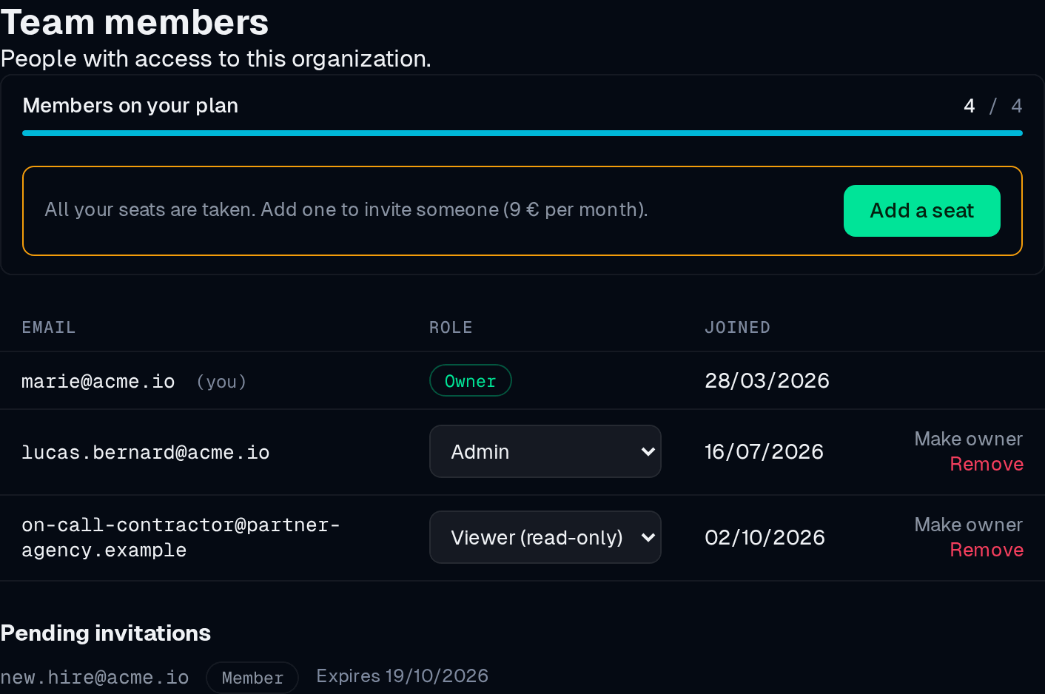Click the joined date 16/07/2026

(764, 451)
